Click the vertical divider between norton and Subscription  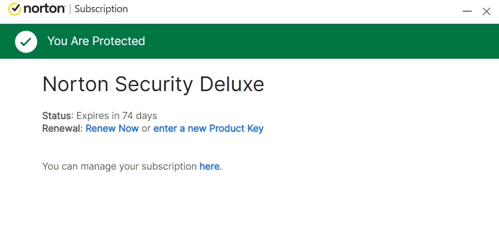70,9
